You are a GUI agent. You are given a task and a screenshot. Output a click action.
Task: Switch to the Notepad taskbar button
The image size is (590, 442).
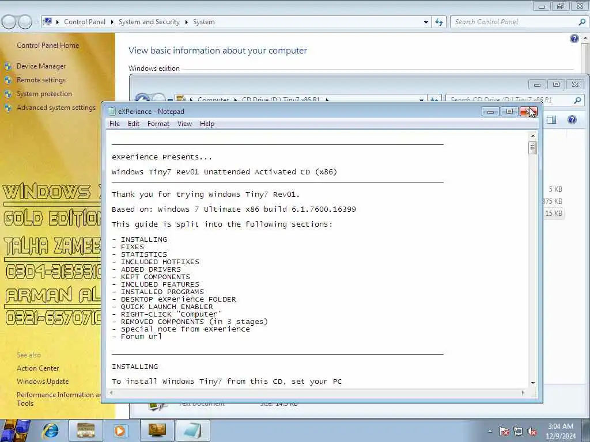[x=192, y=430]
